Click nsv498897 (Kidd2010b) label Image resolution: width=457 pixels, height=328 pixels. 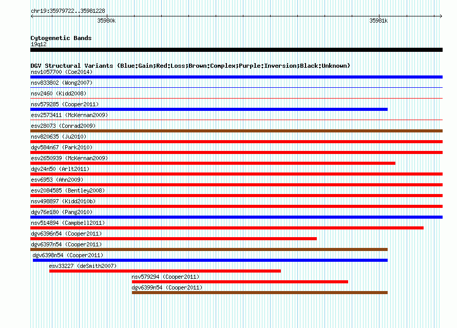pos(63,201)
